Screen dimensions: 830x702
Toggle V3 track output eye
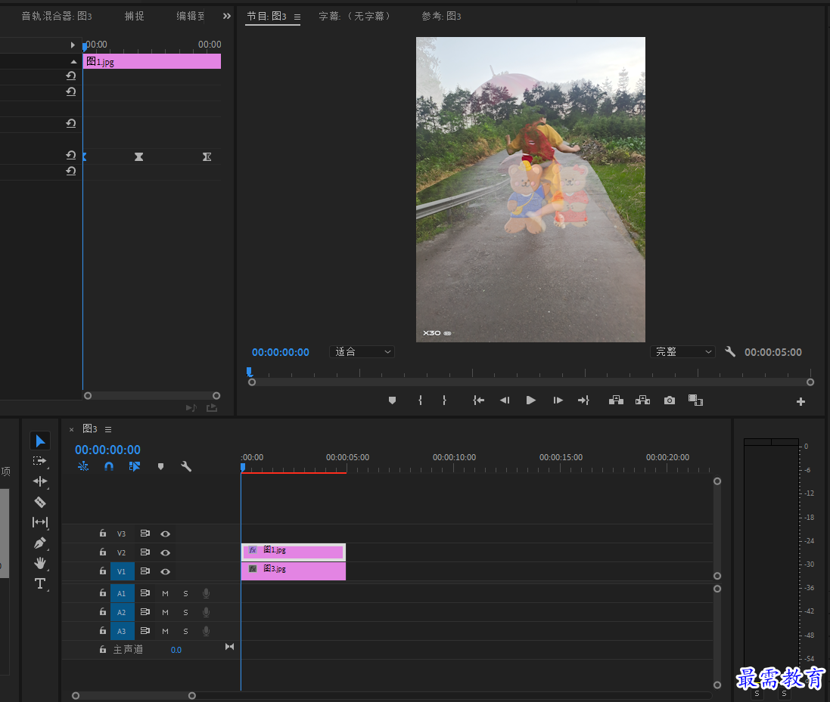[165, 534]
